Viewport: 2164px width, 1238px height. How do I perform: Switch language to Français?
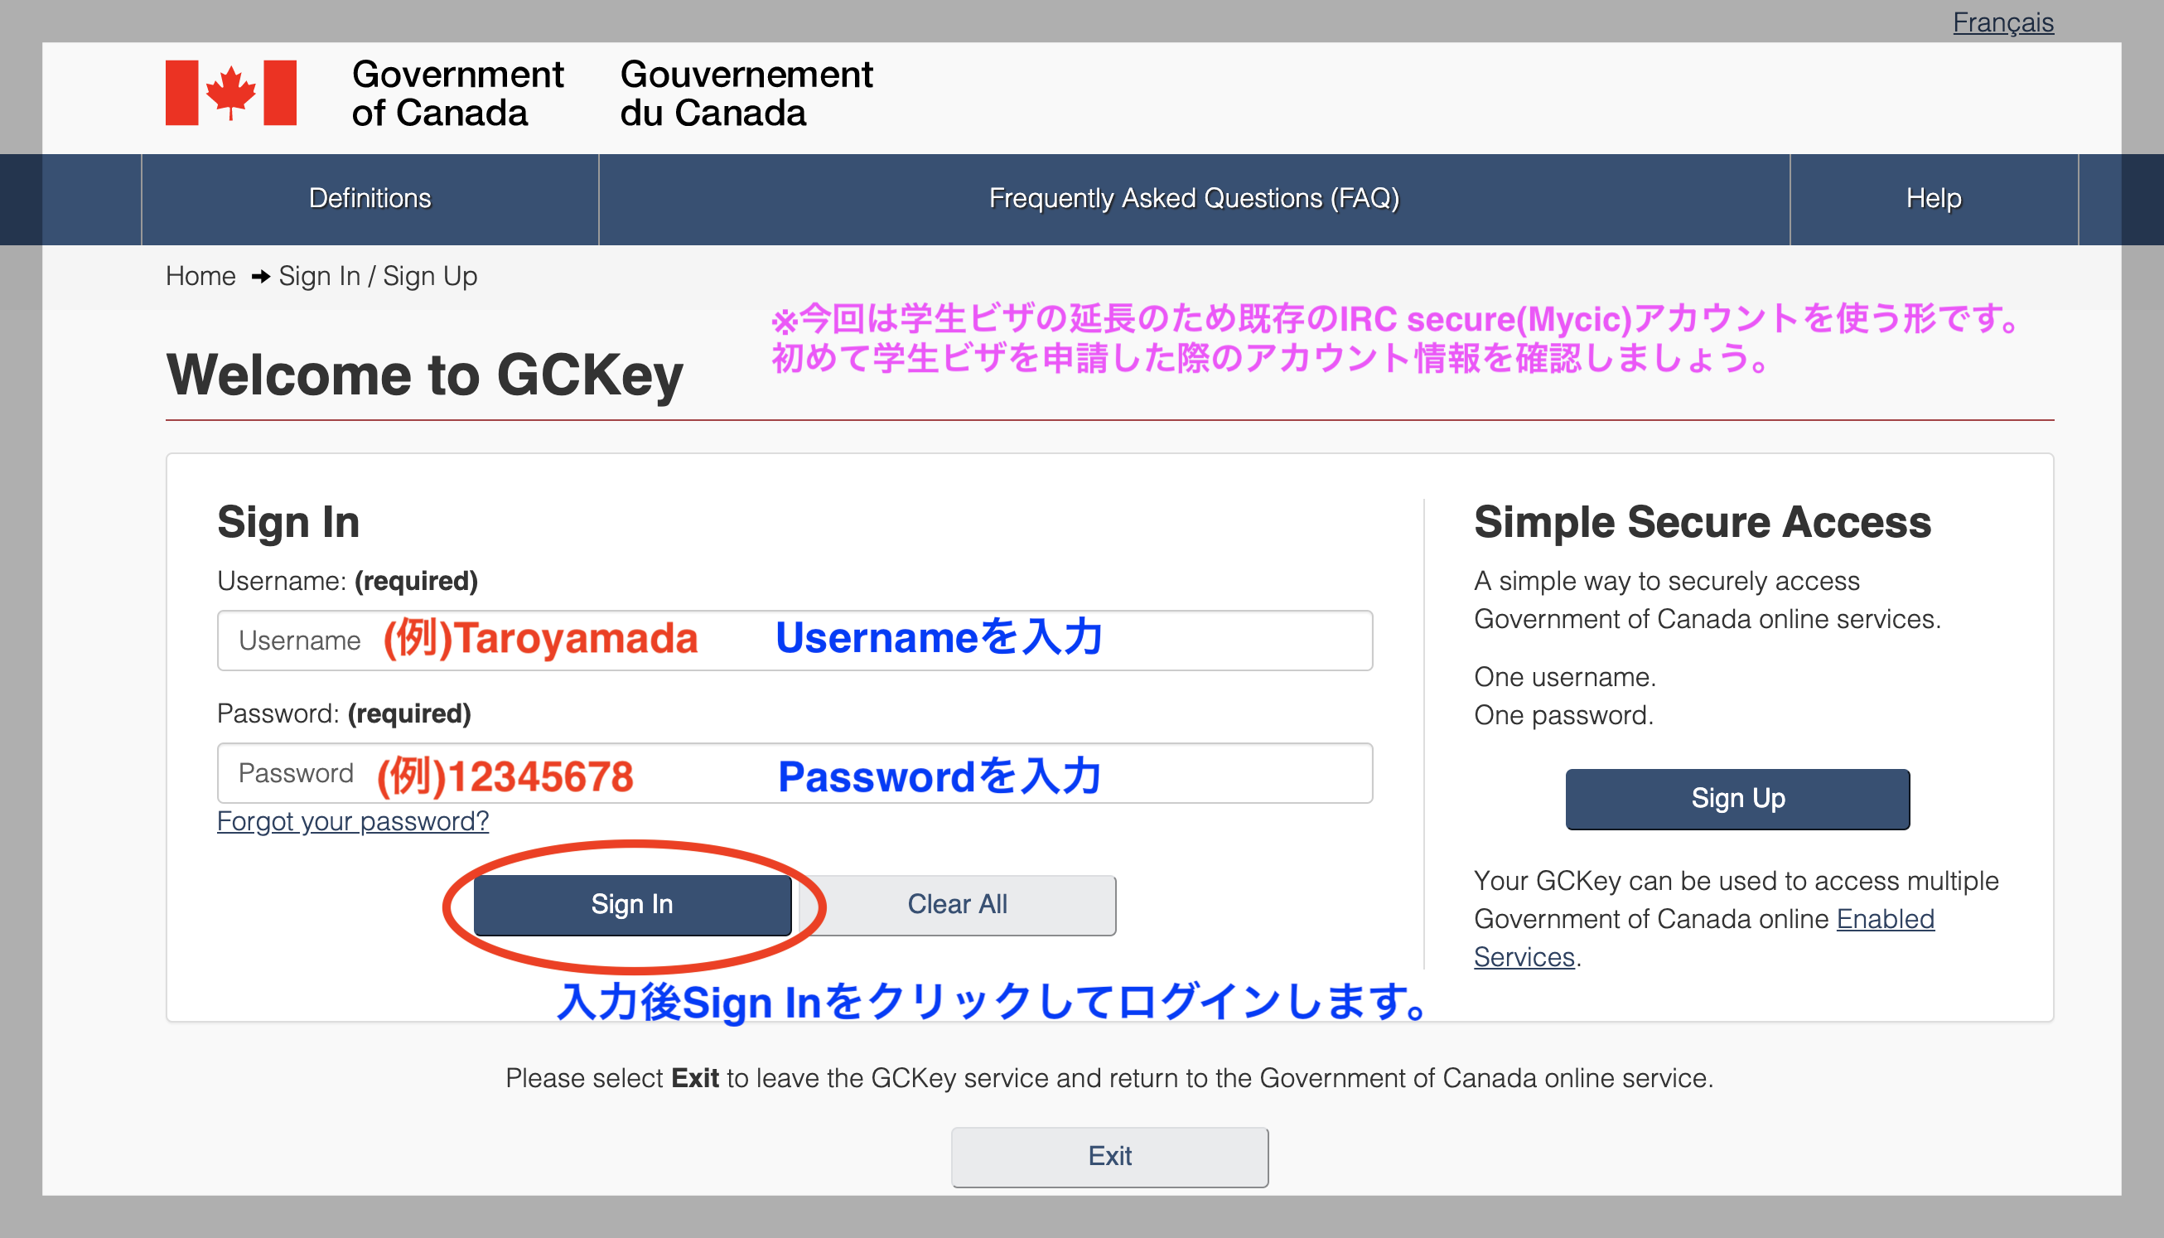[2002, 22]
